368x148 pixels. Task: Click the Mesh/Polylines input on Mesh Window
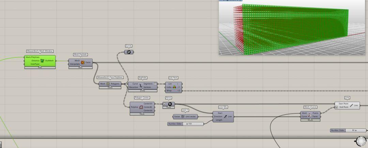pos(33,57)
